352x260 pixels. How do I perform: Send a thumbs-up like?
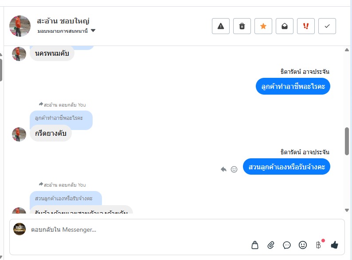(x=334, y=245)
